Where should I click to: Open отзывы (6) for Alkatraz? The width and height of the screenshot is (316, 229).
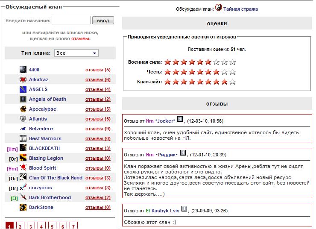pyautogui.click(x=98, y=79)
